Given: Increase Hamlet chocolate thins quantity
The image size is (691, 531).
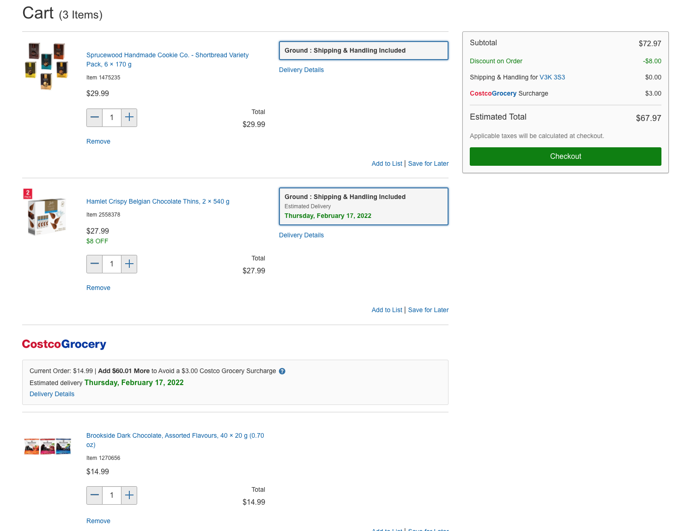Looking at the screenshot, I should tap(129, 264).
